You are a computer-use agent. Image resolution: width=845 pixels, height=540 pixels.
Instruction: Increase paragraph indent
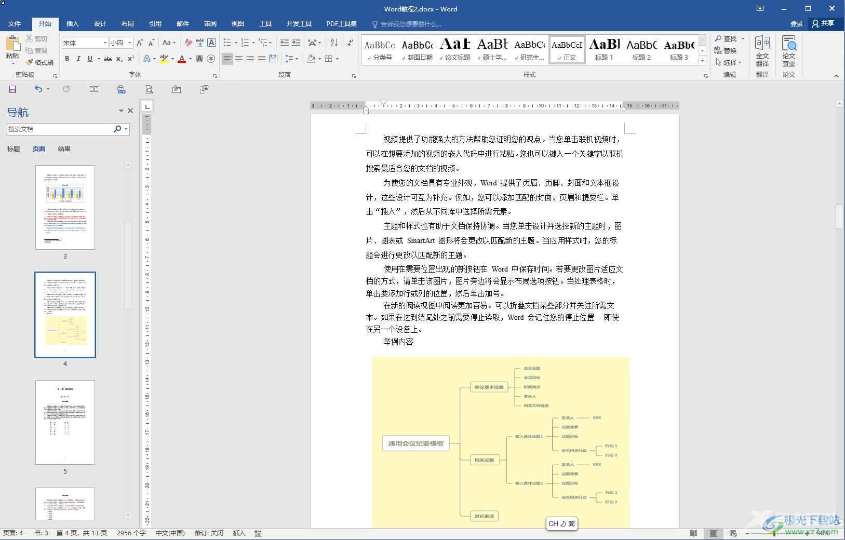click(x=296, y=43)
